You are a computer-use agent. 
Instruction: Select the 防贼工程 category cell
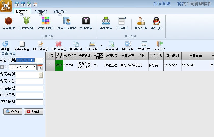112,65
